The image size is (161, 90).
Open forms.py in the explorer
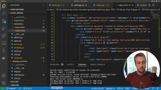pos(27,44)
